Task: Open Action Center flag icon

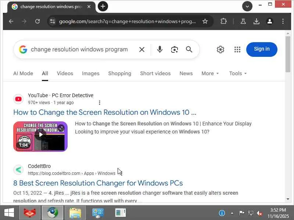Action: click(241, 213)
